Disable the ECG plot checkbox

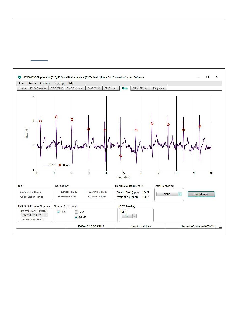[x=58, y=212]
